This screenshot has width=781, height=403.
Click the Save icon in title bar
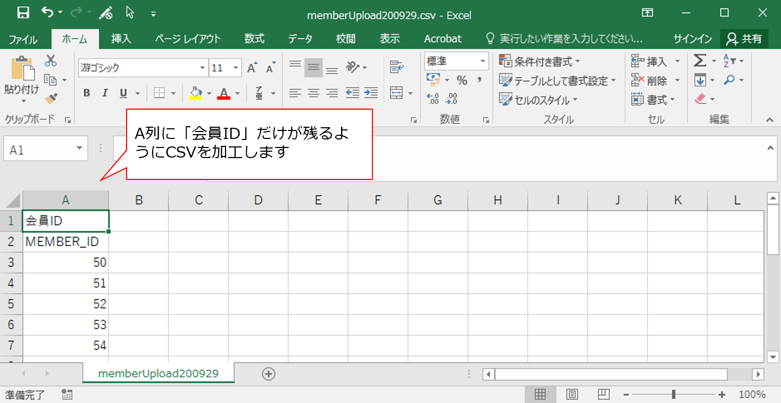pos(23,13)
